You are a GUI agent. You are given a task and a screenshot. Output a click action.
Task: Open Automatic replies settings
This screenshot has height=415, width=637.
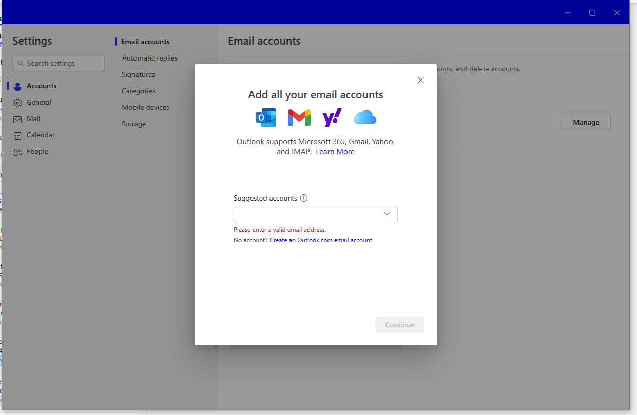(150, 58)
